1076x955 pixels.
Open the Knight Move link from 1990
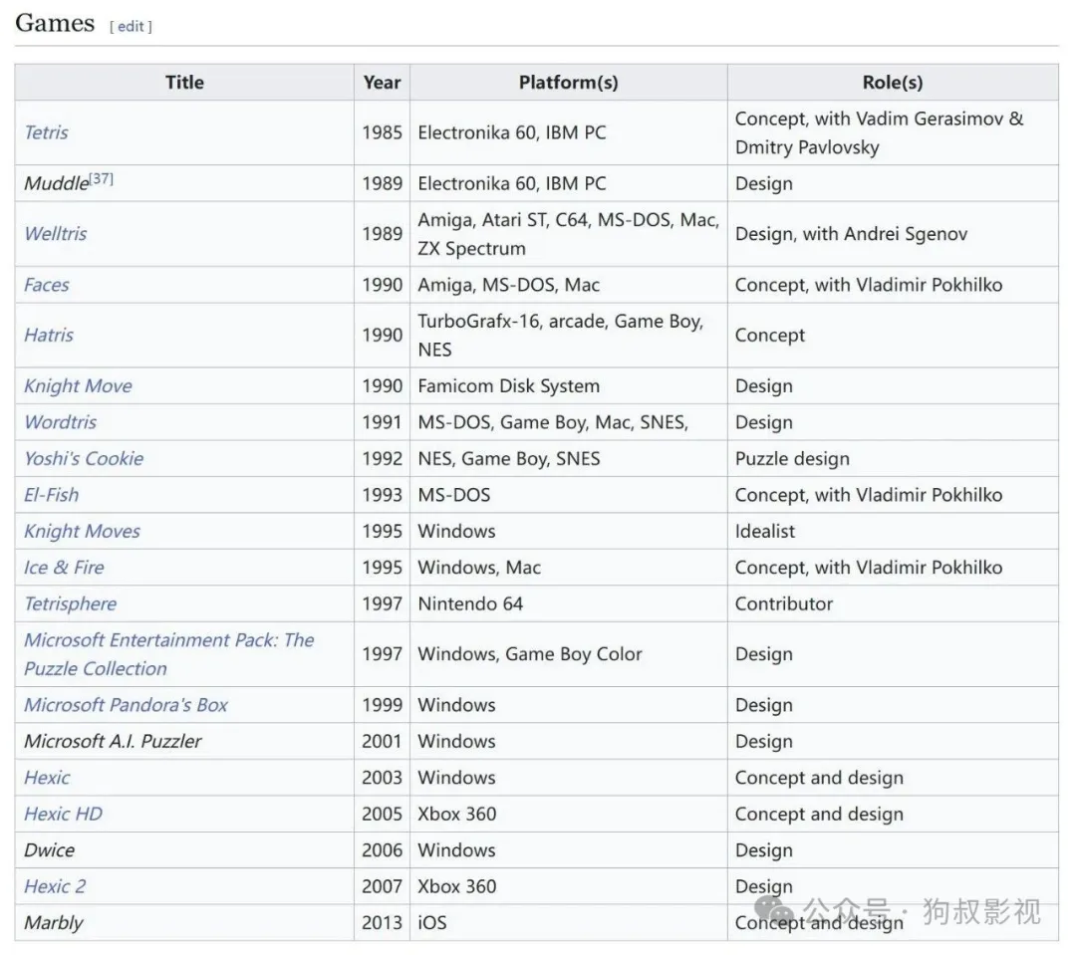[79, 385]
